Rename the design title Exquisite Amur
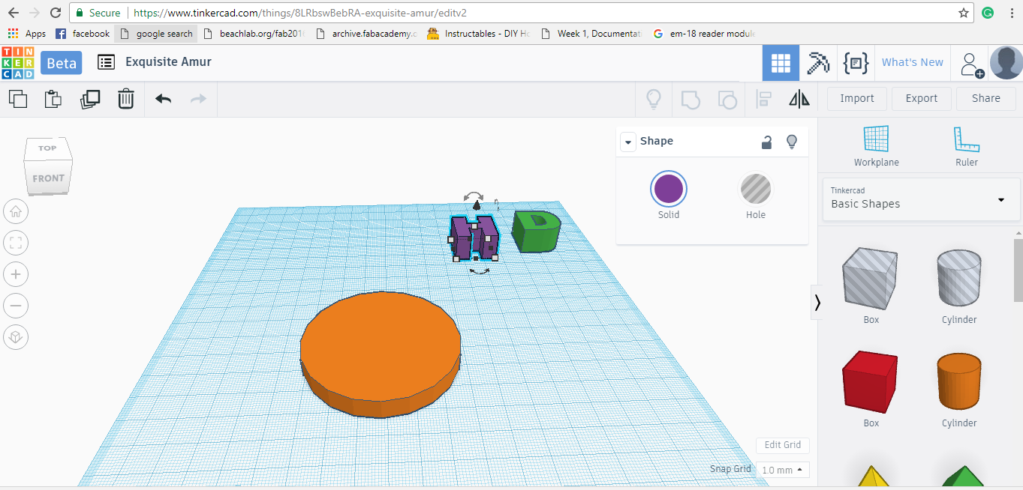The image size is (1023, 490). (x=168, y=62)
